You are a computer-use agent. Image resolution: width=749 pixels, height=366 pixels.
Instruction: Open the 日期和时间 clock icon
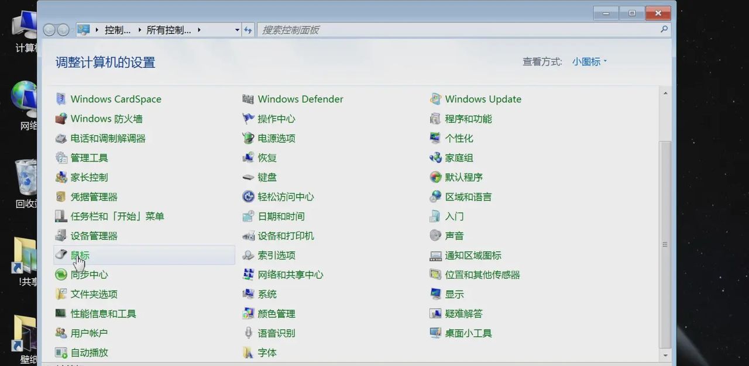[x=248, y=216]
